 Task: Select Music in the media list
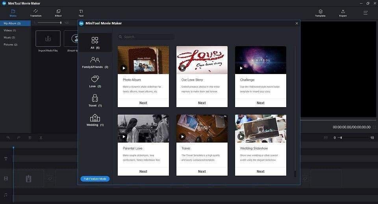tap(9, 37)
